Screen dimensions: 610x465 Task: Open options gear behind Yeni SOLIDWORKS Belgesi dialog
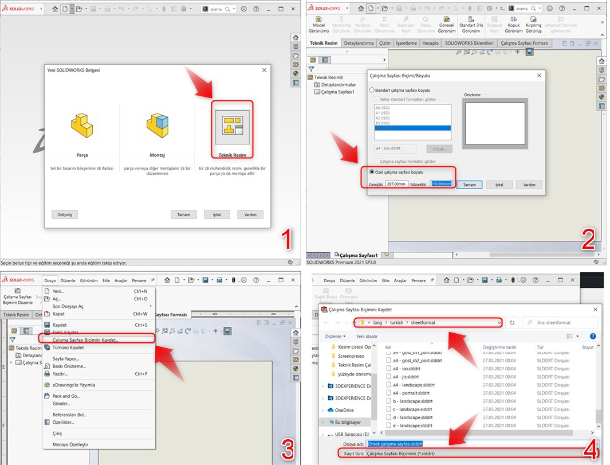tap(184, 9)
